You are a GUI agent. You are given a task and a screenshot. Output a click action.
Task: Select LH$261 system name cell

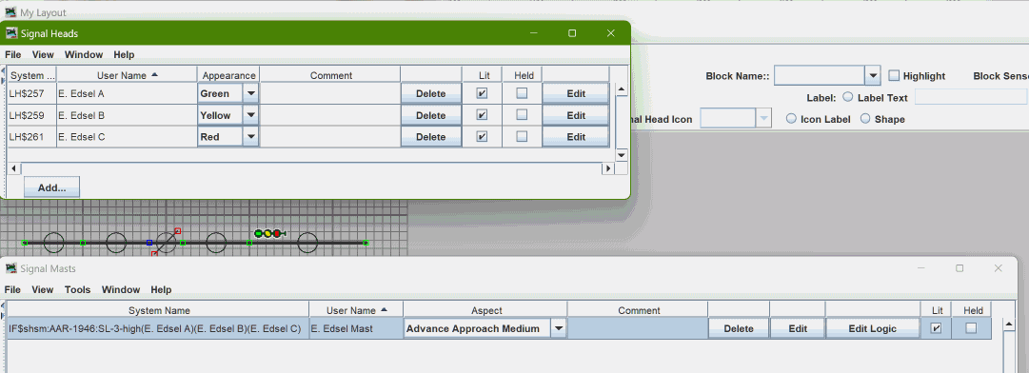31,137
